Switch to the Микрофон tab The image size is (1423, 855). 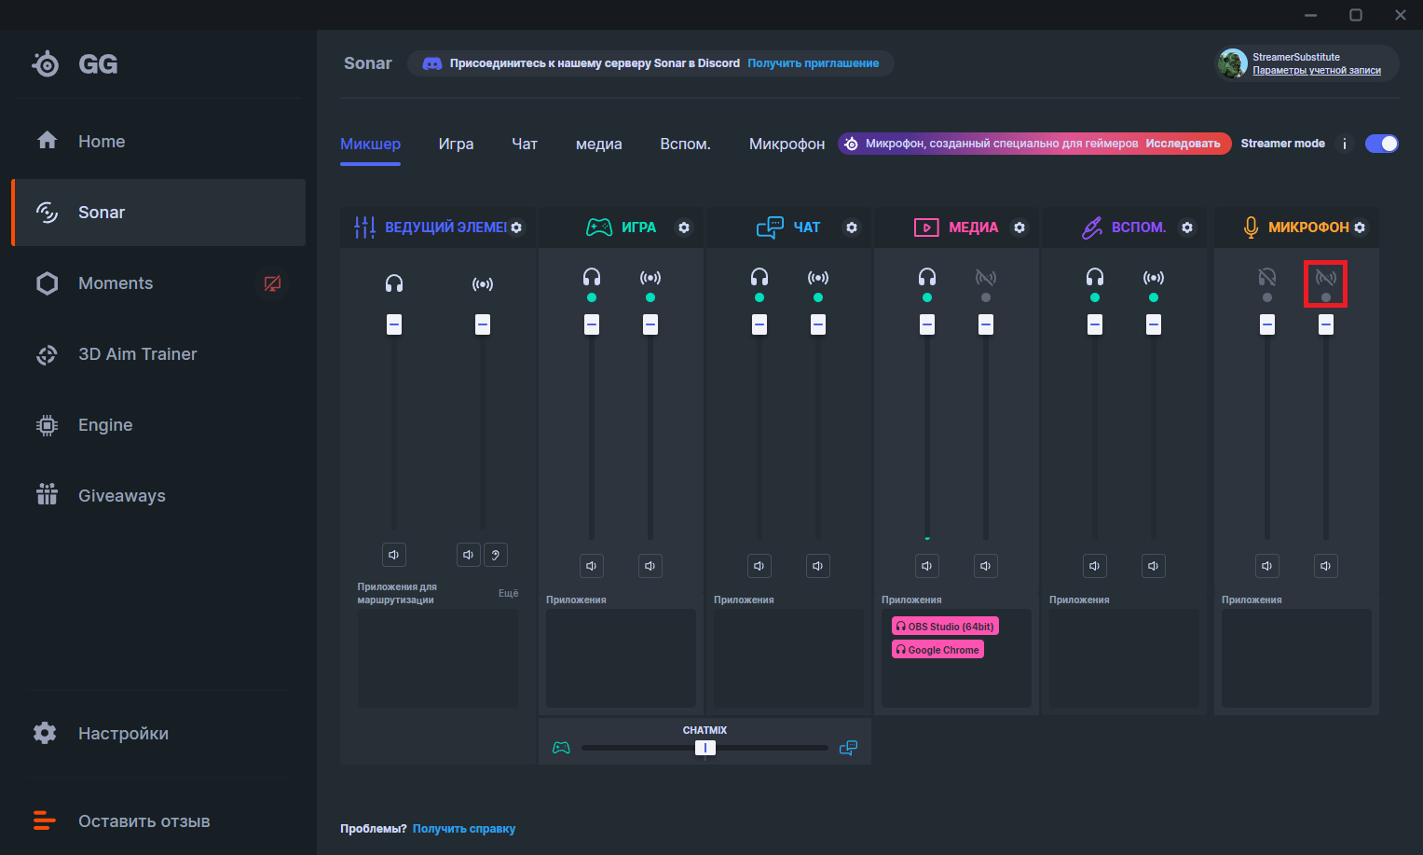coord(787,144)
